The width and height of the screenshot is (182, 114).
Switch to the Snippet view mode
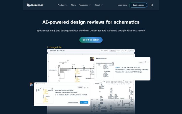(x=118, y=51)
